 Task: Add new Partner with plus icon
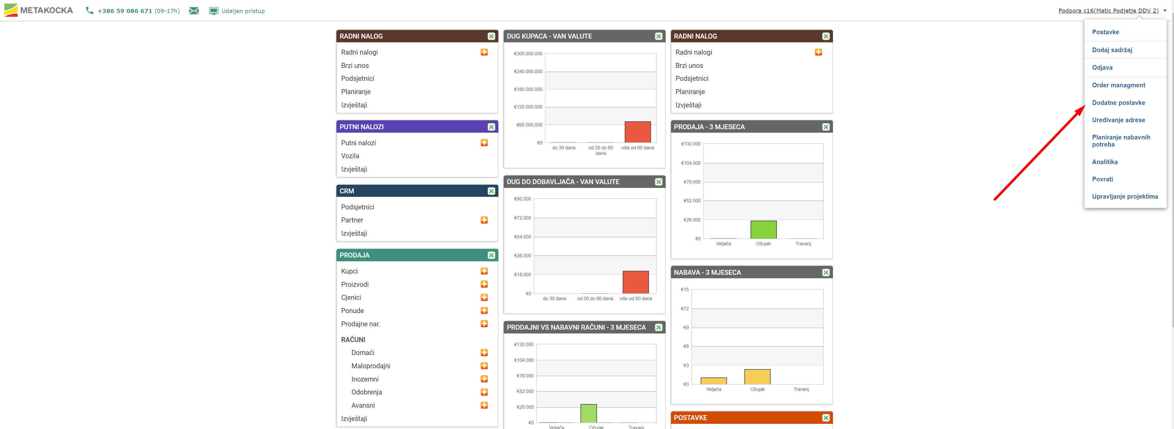(x=484, y=220)
